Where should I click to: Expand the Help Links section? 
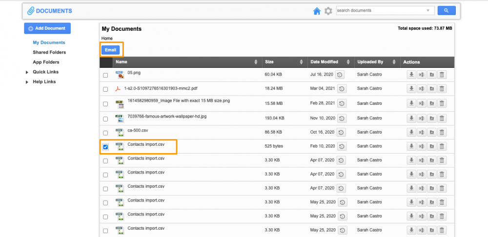(27, 82)
